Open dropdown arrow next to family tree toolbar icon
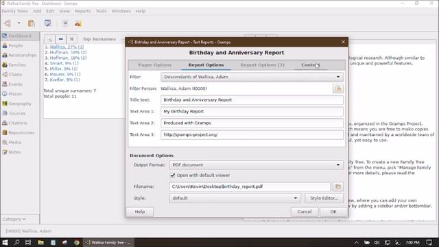 click(x=19, y=23)
